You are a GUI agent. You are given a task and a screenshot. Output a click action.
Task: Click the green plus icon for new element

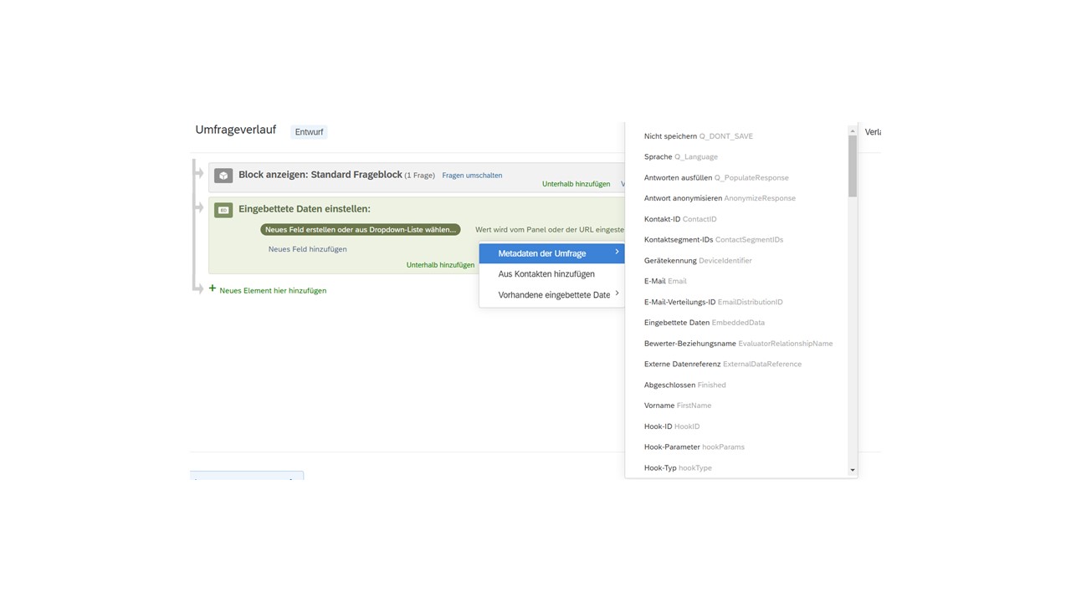point(213,288)
